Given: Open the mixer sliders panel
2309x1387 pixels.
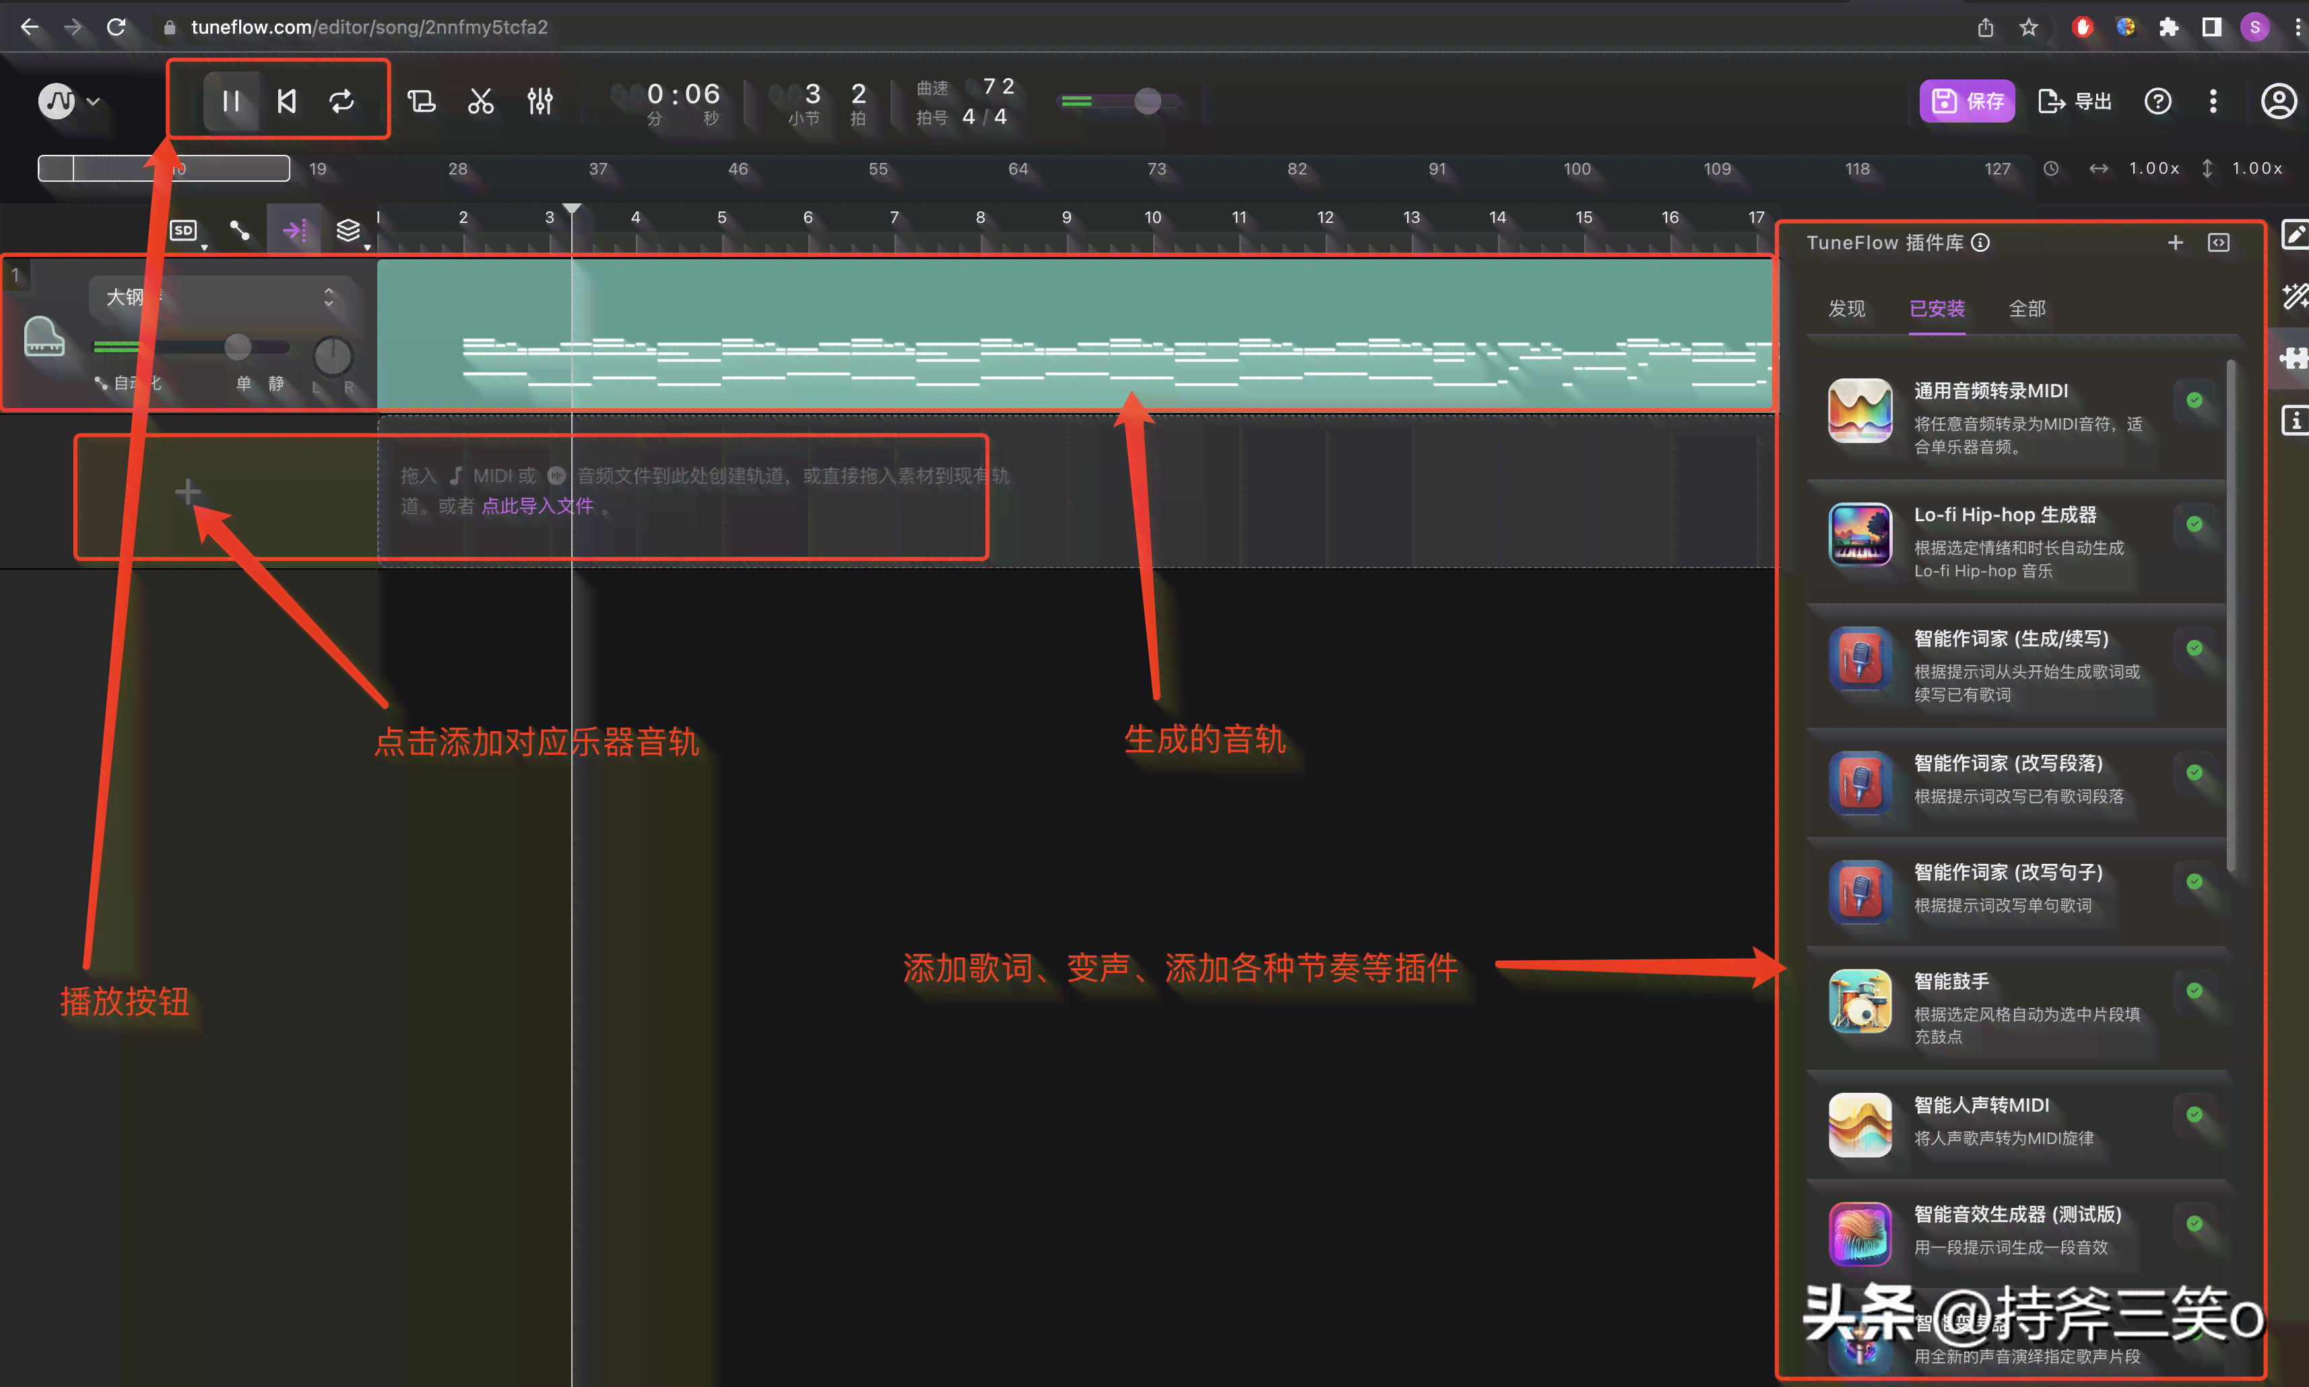Looking at the screenshot, I should click(x=540, y=101).
